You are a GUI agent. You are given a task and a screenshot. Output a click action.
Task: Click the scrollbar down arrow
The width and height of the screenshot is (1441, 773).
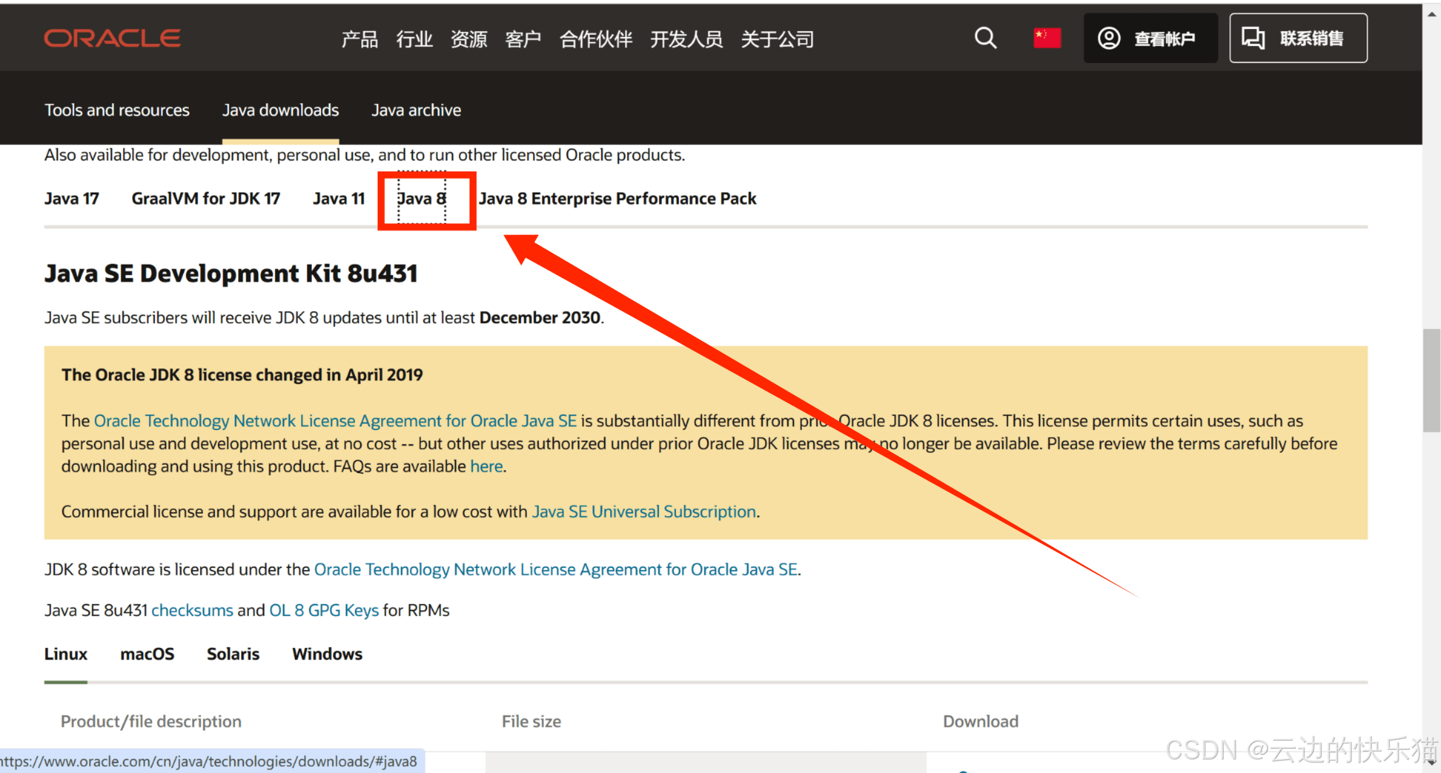coord(1431,762)
